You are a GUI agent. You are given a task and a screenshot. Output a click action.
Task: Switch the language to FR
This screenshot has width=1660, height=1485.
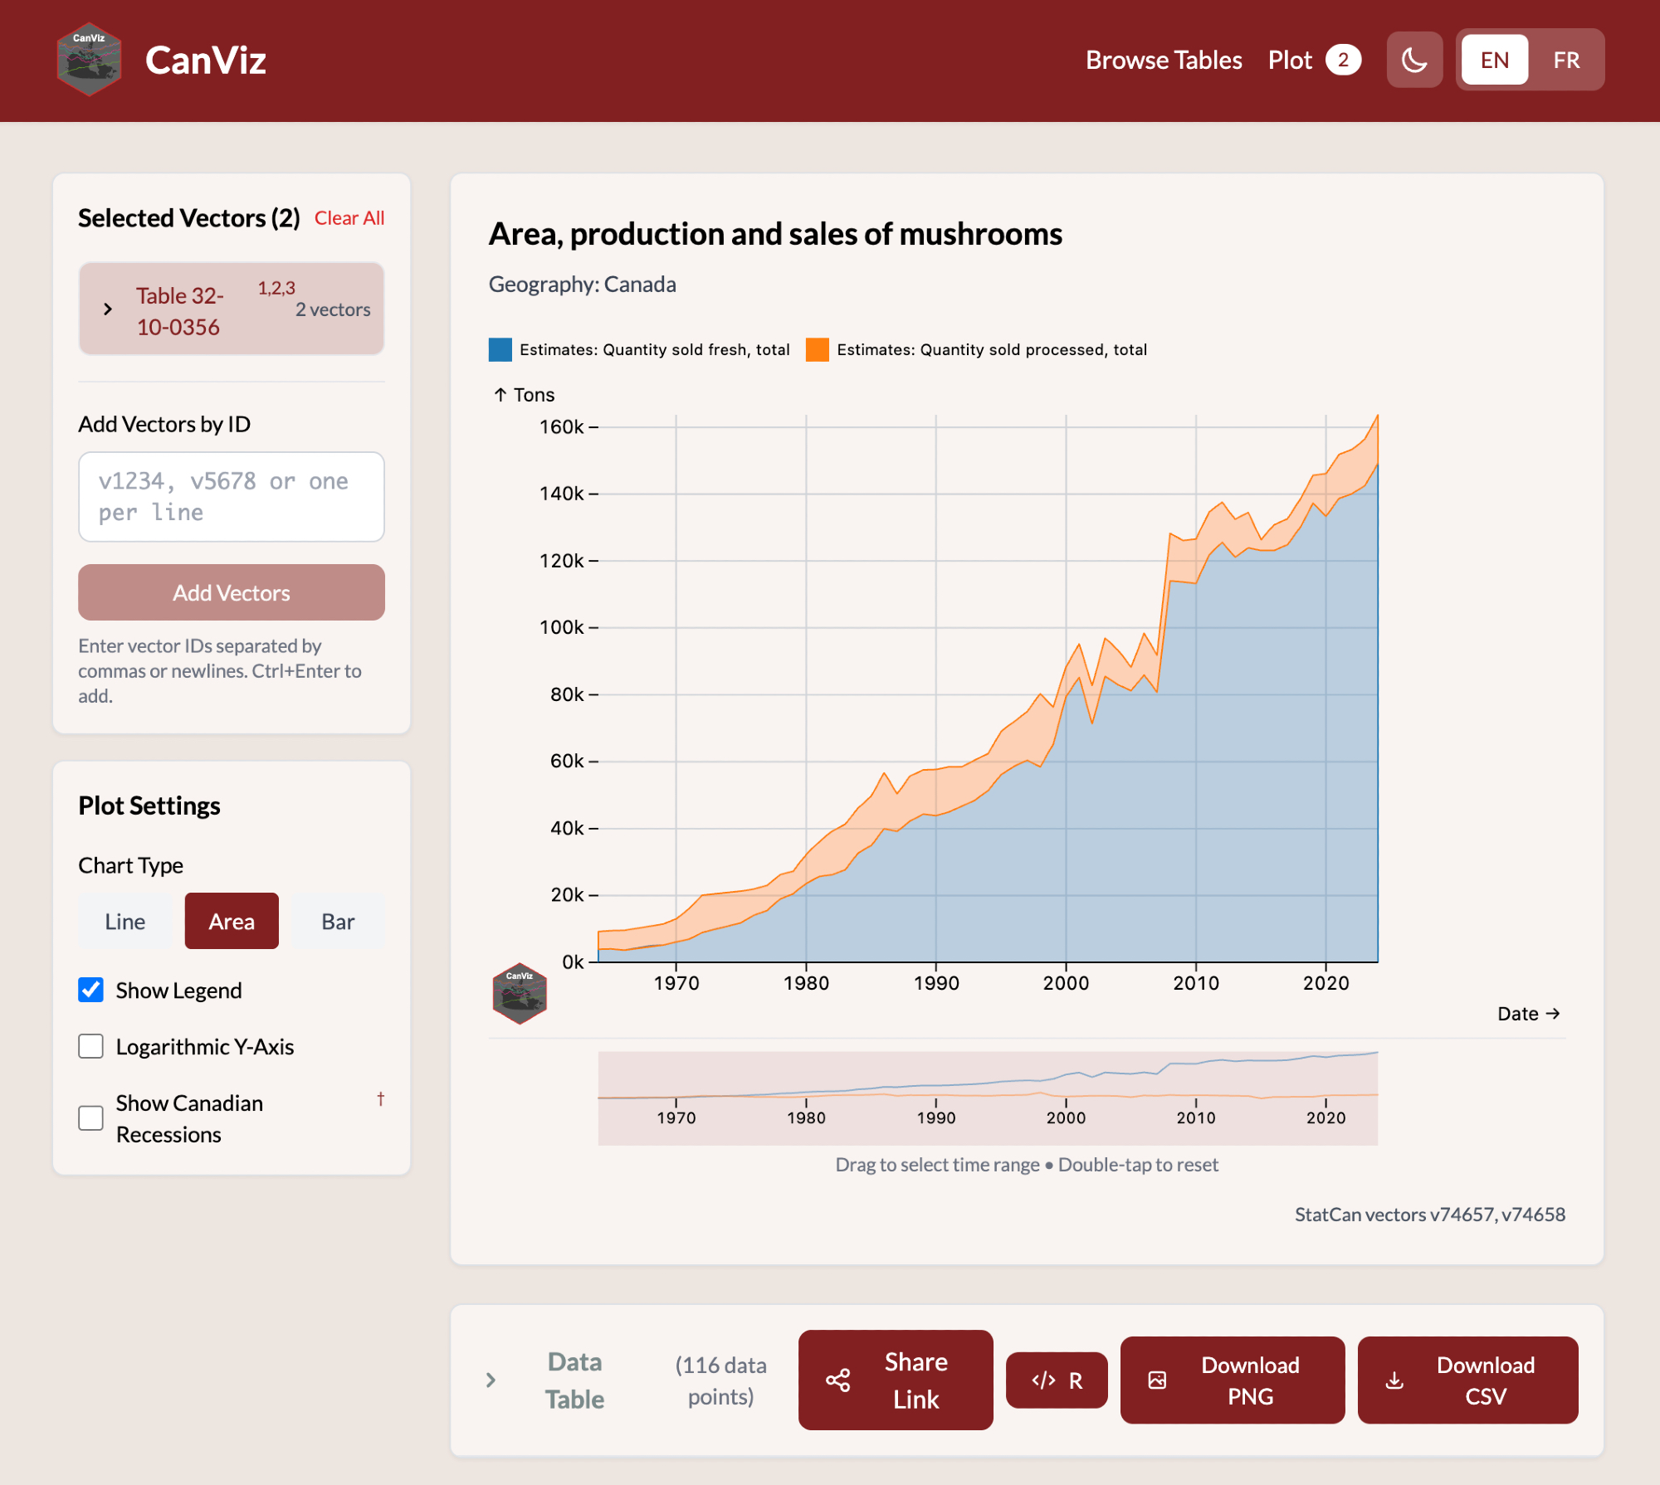pos(1565,60)
